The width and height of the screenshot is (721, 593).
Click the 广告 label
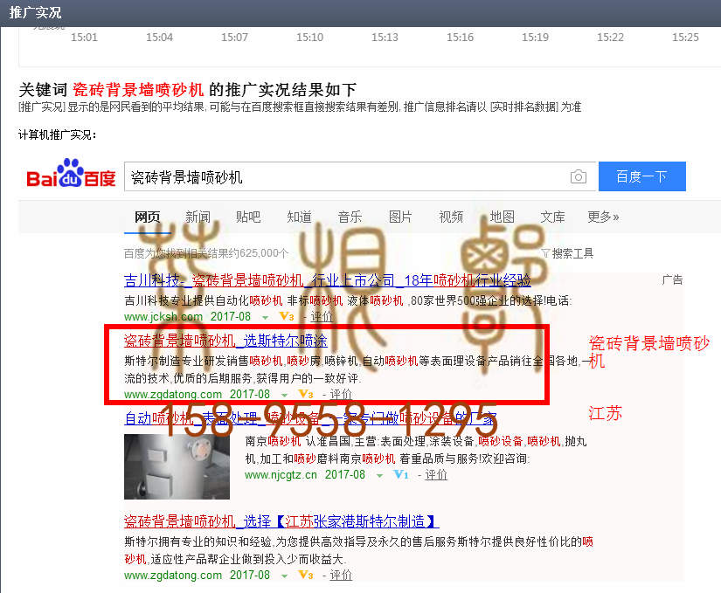point(672,279)
